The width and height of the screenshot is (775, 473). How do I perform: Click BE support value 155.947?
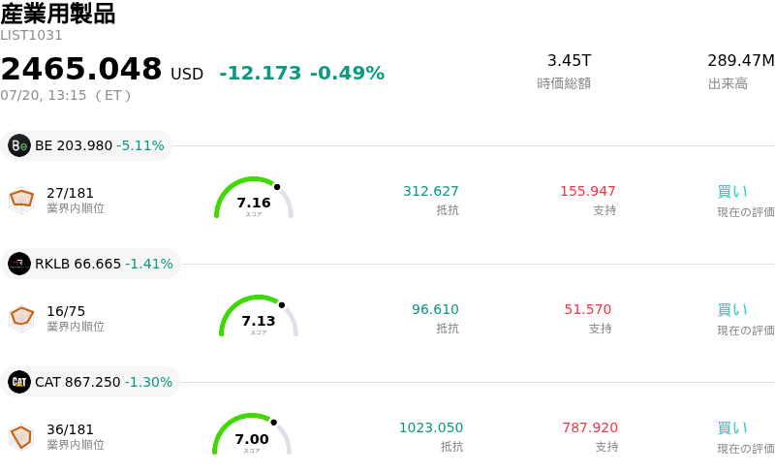click(x=588, y=191)
